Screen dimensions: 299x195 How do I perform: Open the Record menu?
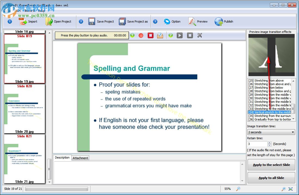click(x=30, y=11)
